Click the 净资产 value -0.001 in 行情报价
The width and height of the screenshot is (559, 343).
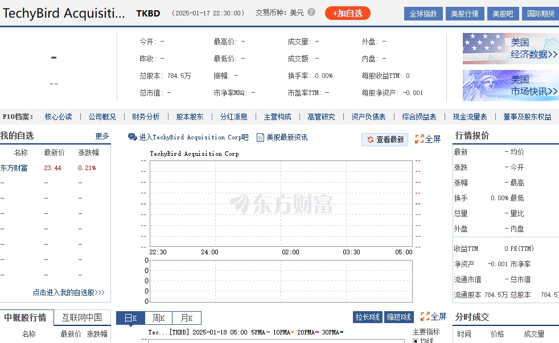(498, 264)
